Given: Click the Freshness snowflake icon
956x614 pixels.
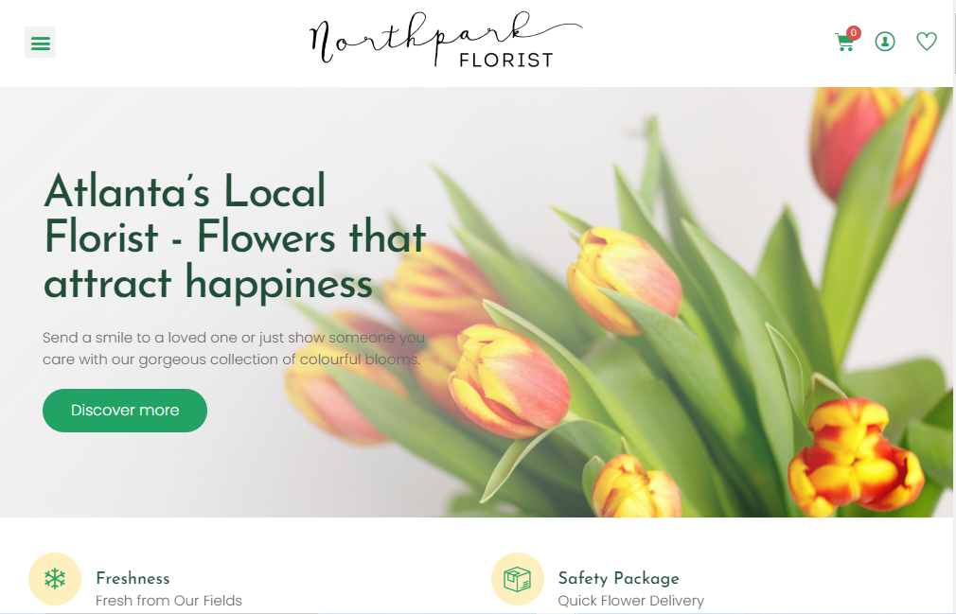Looking at the screenshot, I should tap(55, 579).
